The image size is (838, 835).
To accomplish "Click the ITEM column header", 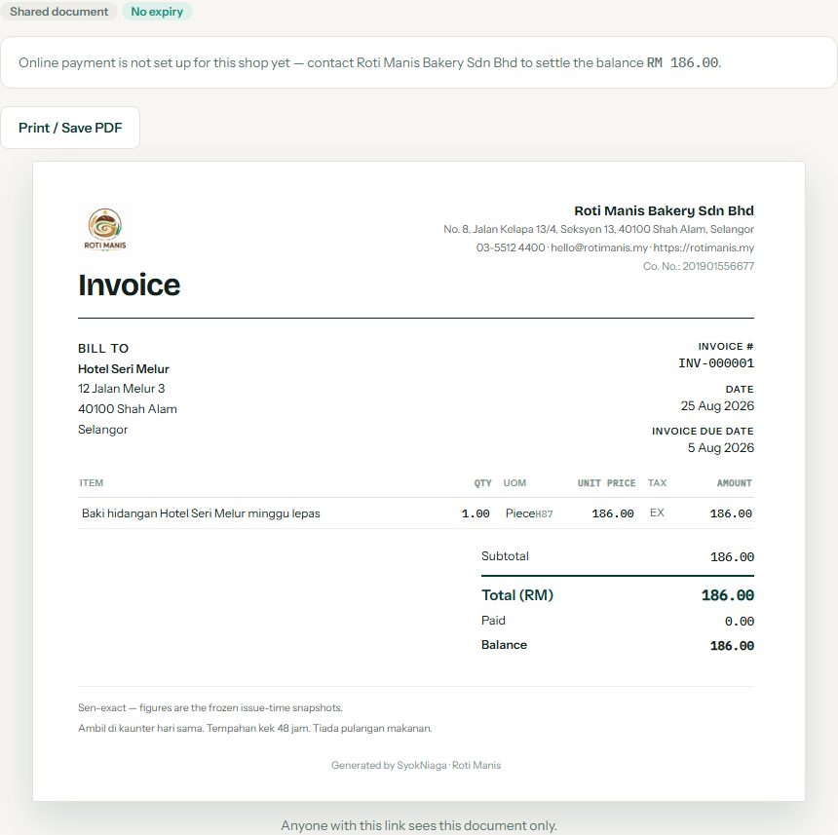I will coord(92,483).
